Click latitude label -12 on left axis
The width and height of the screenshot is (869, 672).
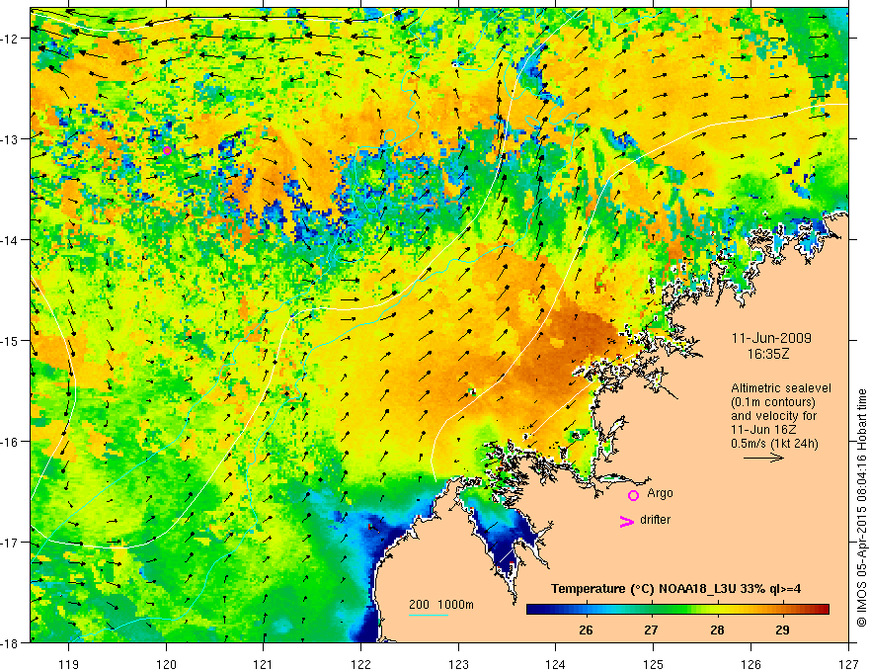[x=9, y=39]
